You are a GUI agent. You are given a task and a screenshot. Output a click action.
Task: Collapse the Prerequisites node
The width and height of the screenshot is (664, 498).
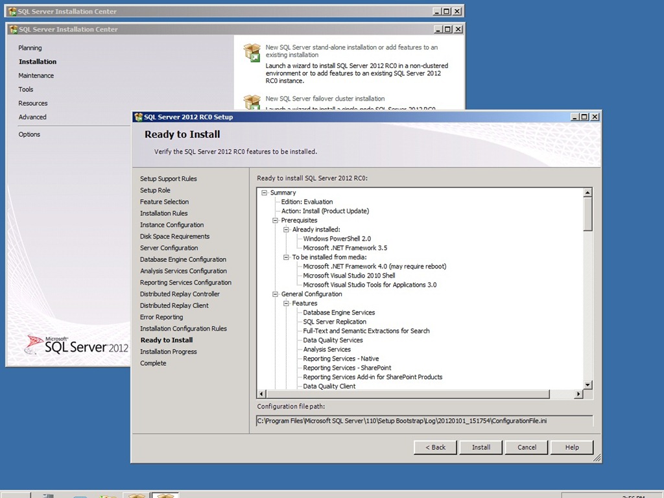(276, 220)
